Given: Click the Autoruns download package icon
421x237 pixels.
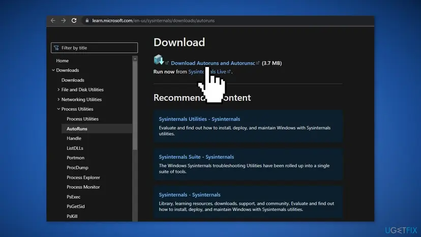Looking at the screenshot, I should (x=159, y=60).
